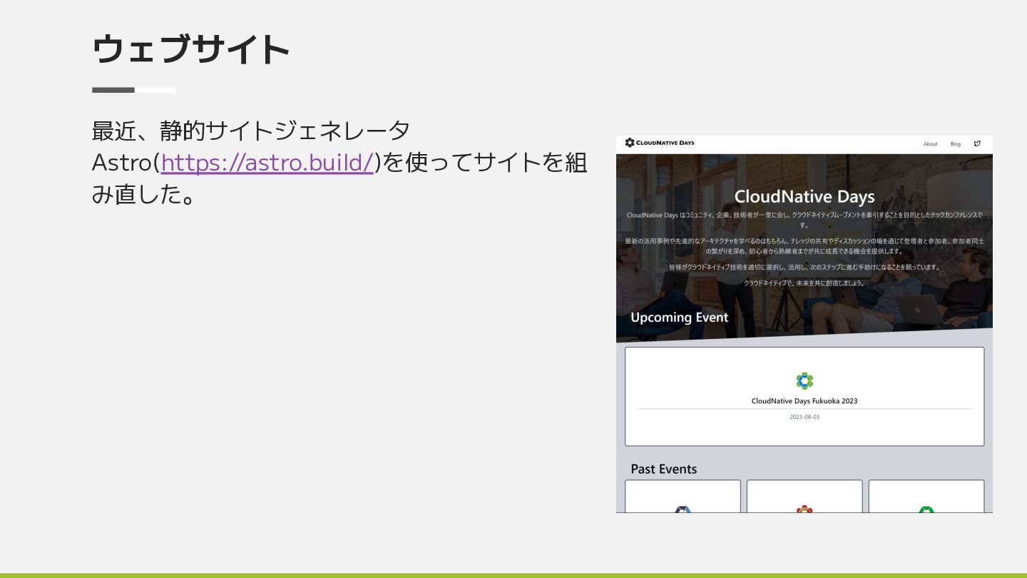The image size is (1027, 578).
Task: Click the Past Events heading
Action: coord(664,469)
